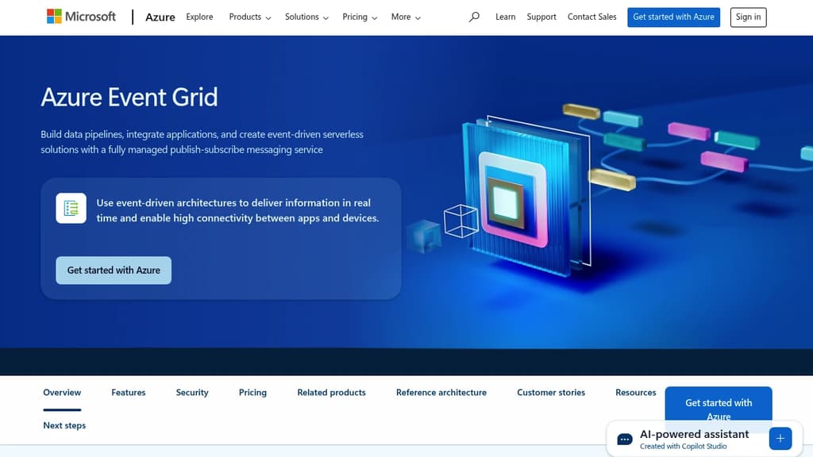Open the search magnifier icon

pos(474,17)
